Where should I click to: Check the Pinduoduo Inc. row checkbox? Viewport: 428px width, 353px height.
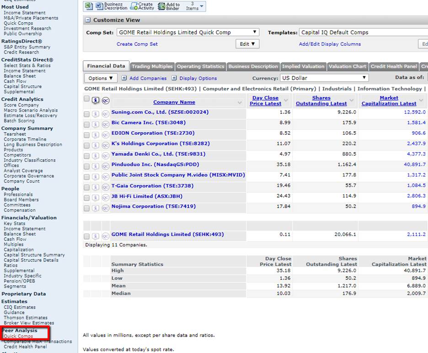[86, 166]
